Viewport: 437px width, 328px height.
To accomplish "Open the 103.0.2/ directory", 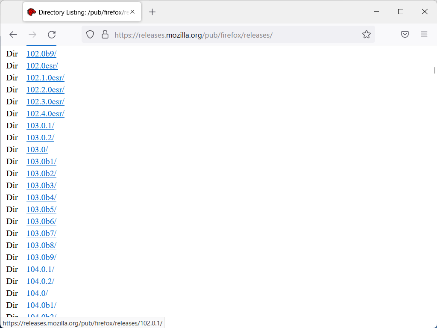I will (41, 138).
